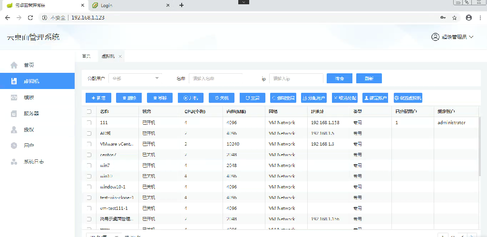
Task: Click the 取消分配 unassign button
Action: tap(345, 98)
